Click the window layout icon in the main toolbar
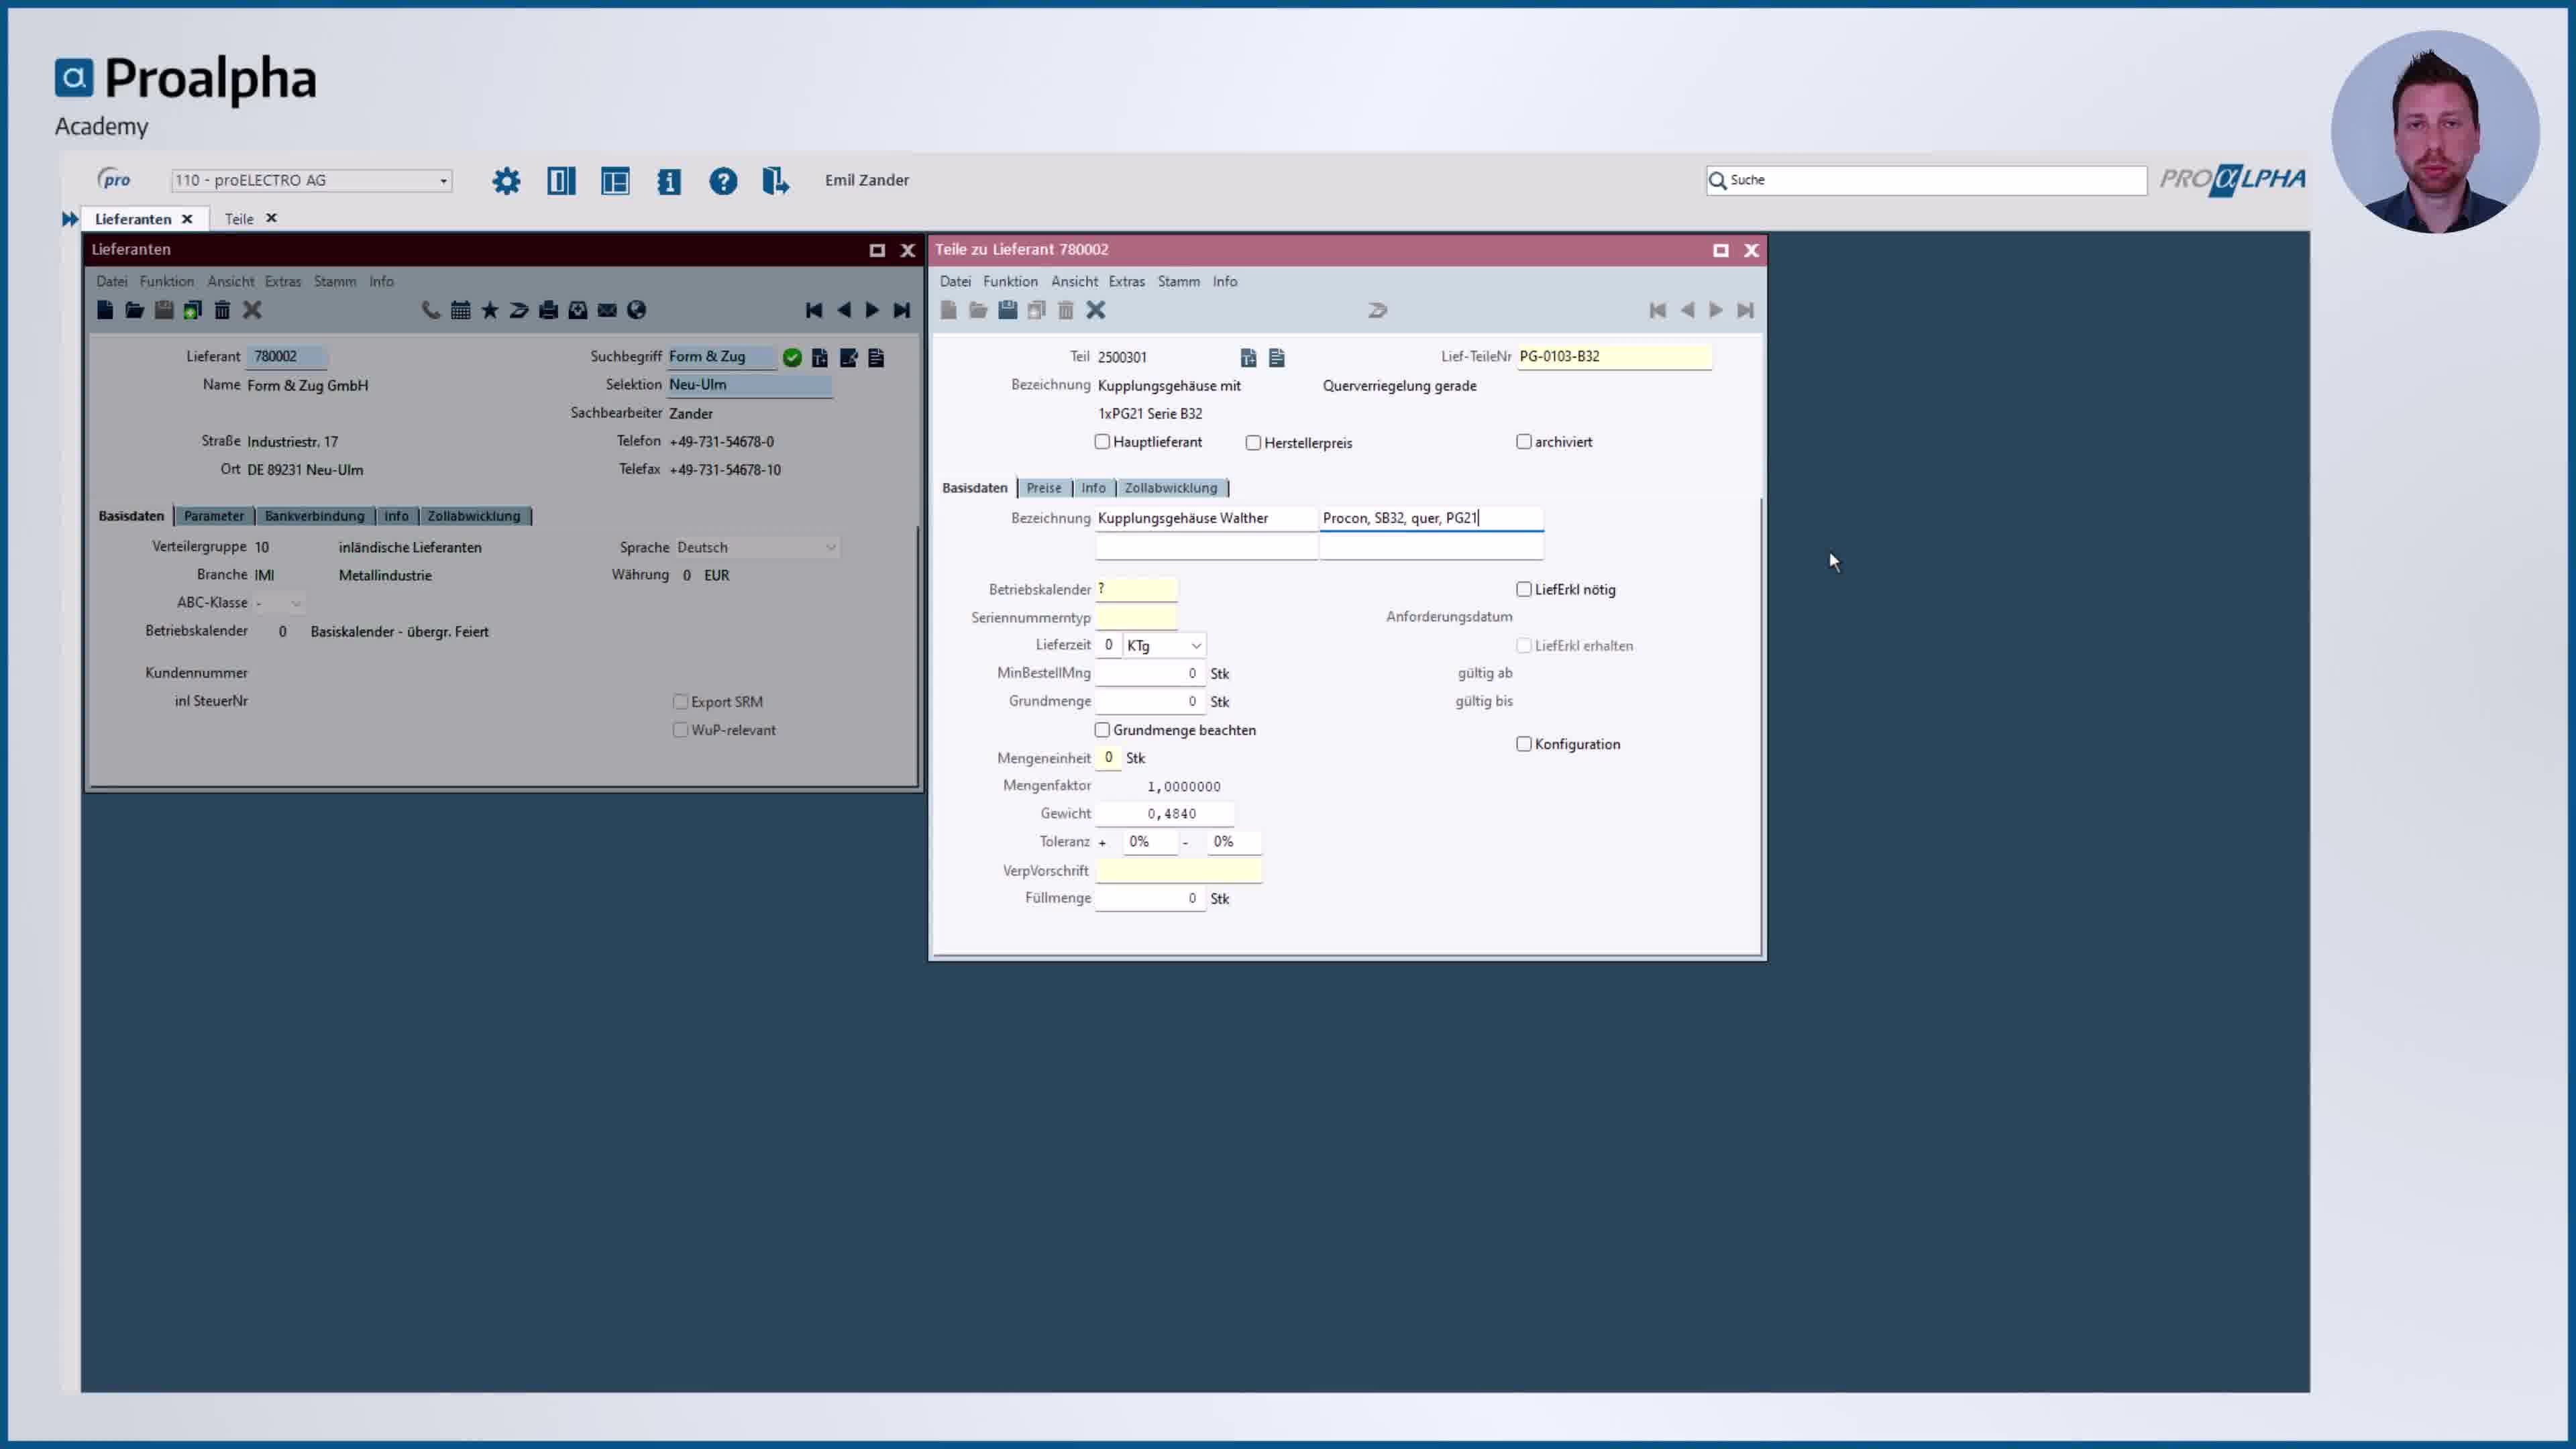2576x1449 pixels. [x=615, y=181]
